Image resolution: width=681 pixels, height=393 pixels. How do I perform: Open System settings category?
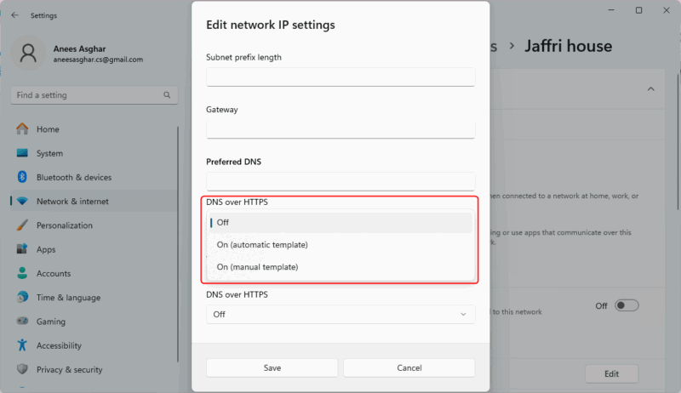click(x=49, y=153)
